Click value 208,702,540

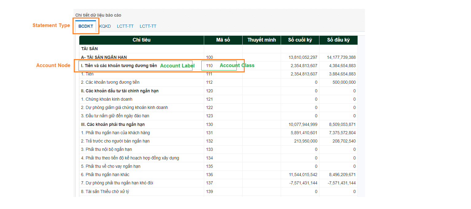(x=344, y=141)
